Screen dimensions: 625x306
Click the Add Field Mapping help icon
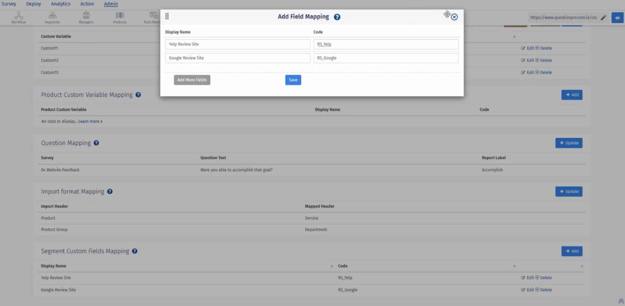point(337,17)
